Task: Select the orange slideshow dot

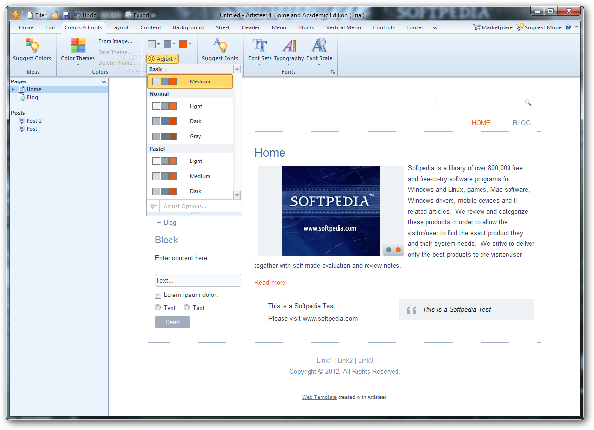Action: (398, 250)
